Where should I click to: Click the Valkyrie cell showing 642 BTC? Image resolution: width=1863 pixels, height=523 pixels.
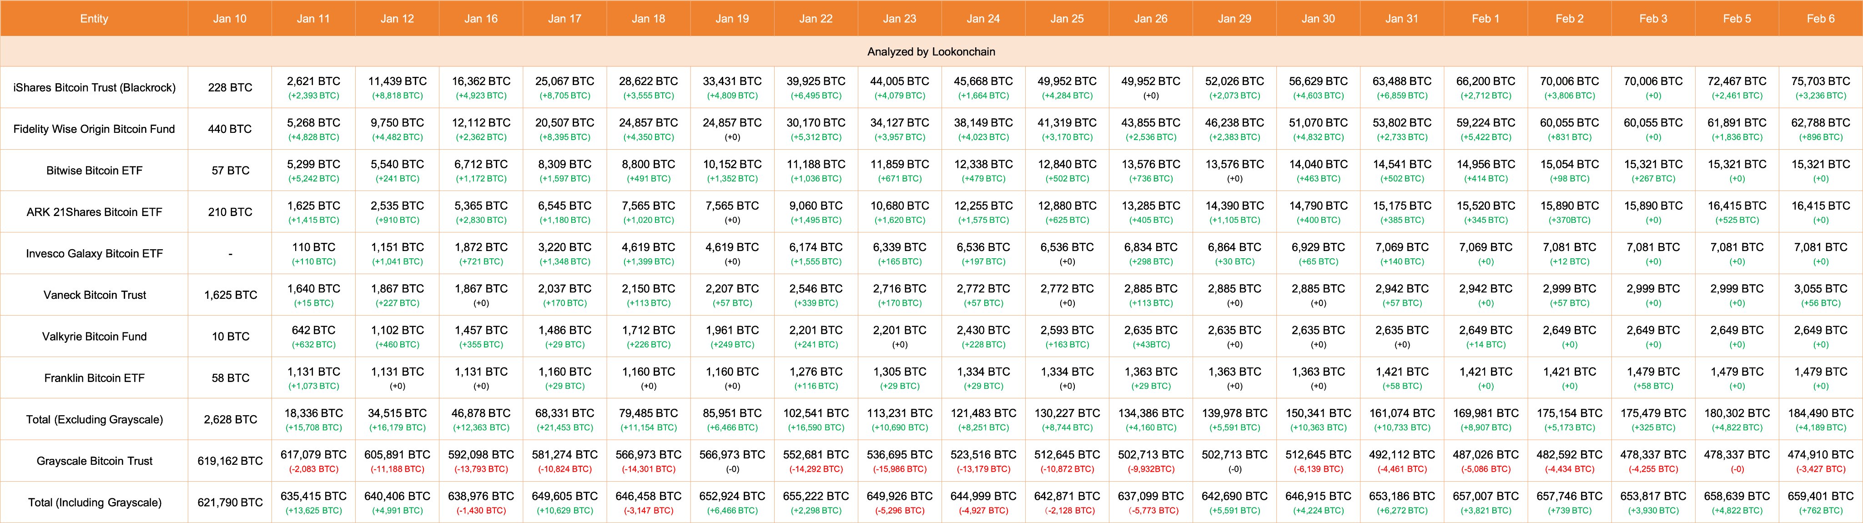313,337
